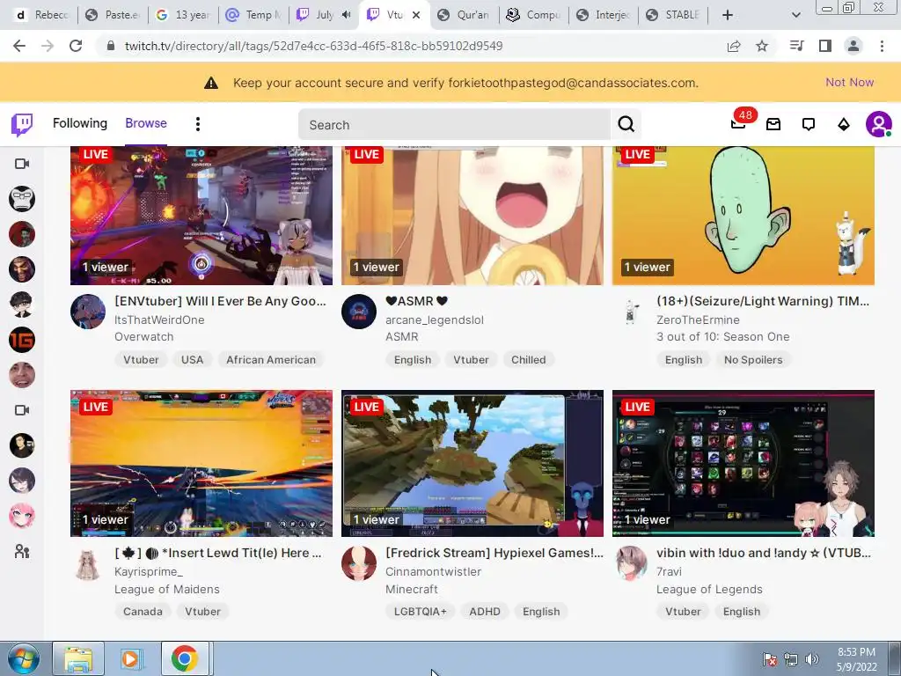Screen dimensions: 901x676
Task: Click the recommended channels camera icon in sidebar
Action: pos(22,410)
